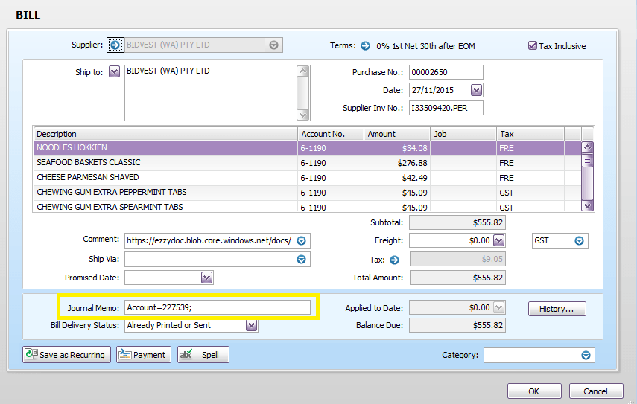Click the History... button

(557, 309)
